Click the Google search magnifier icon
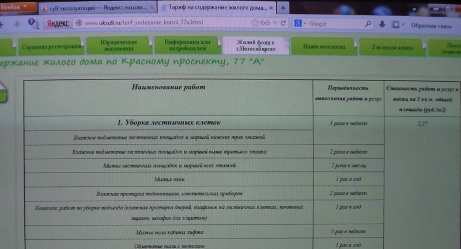This screenshot has height=249, width=461. point(368,24)
